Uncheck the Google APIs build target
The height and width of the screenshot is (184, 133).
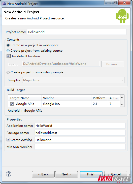tap(12, 104)
